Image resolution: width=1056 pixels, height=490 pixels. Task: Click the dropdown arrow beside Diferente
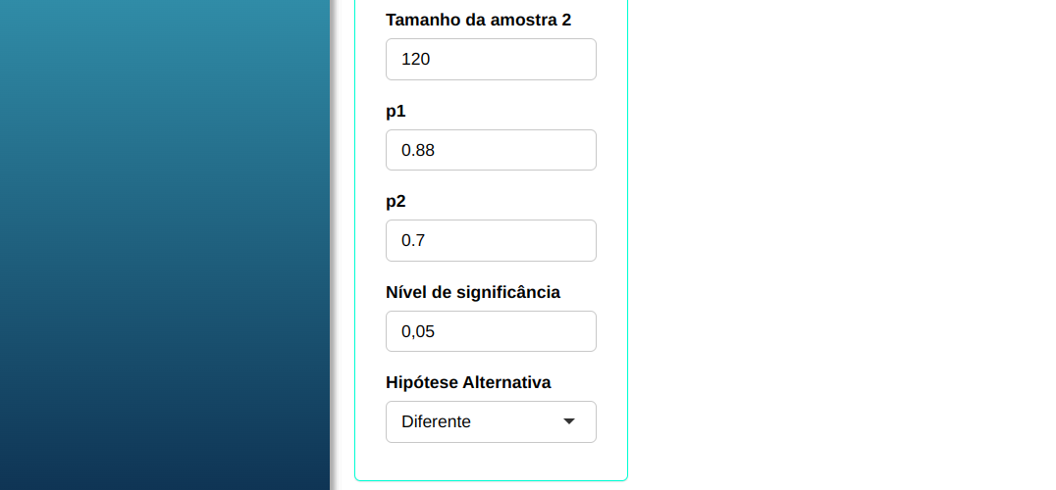click(x=568, y=421)
